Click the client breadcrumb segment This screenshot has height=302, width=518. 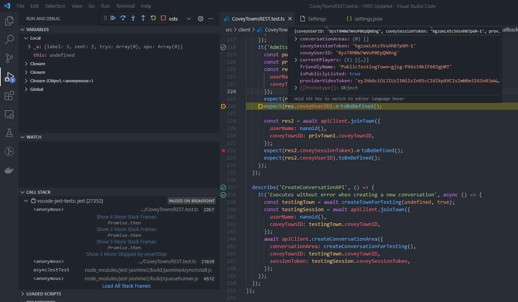[x=244, y=30]
